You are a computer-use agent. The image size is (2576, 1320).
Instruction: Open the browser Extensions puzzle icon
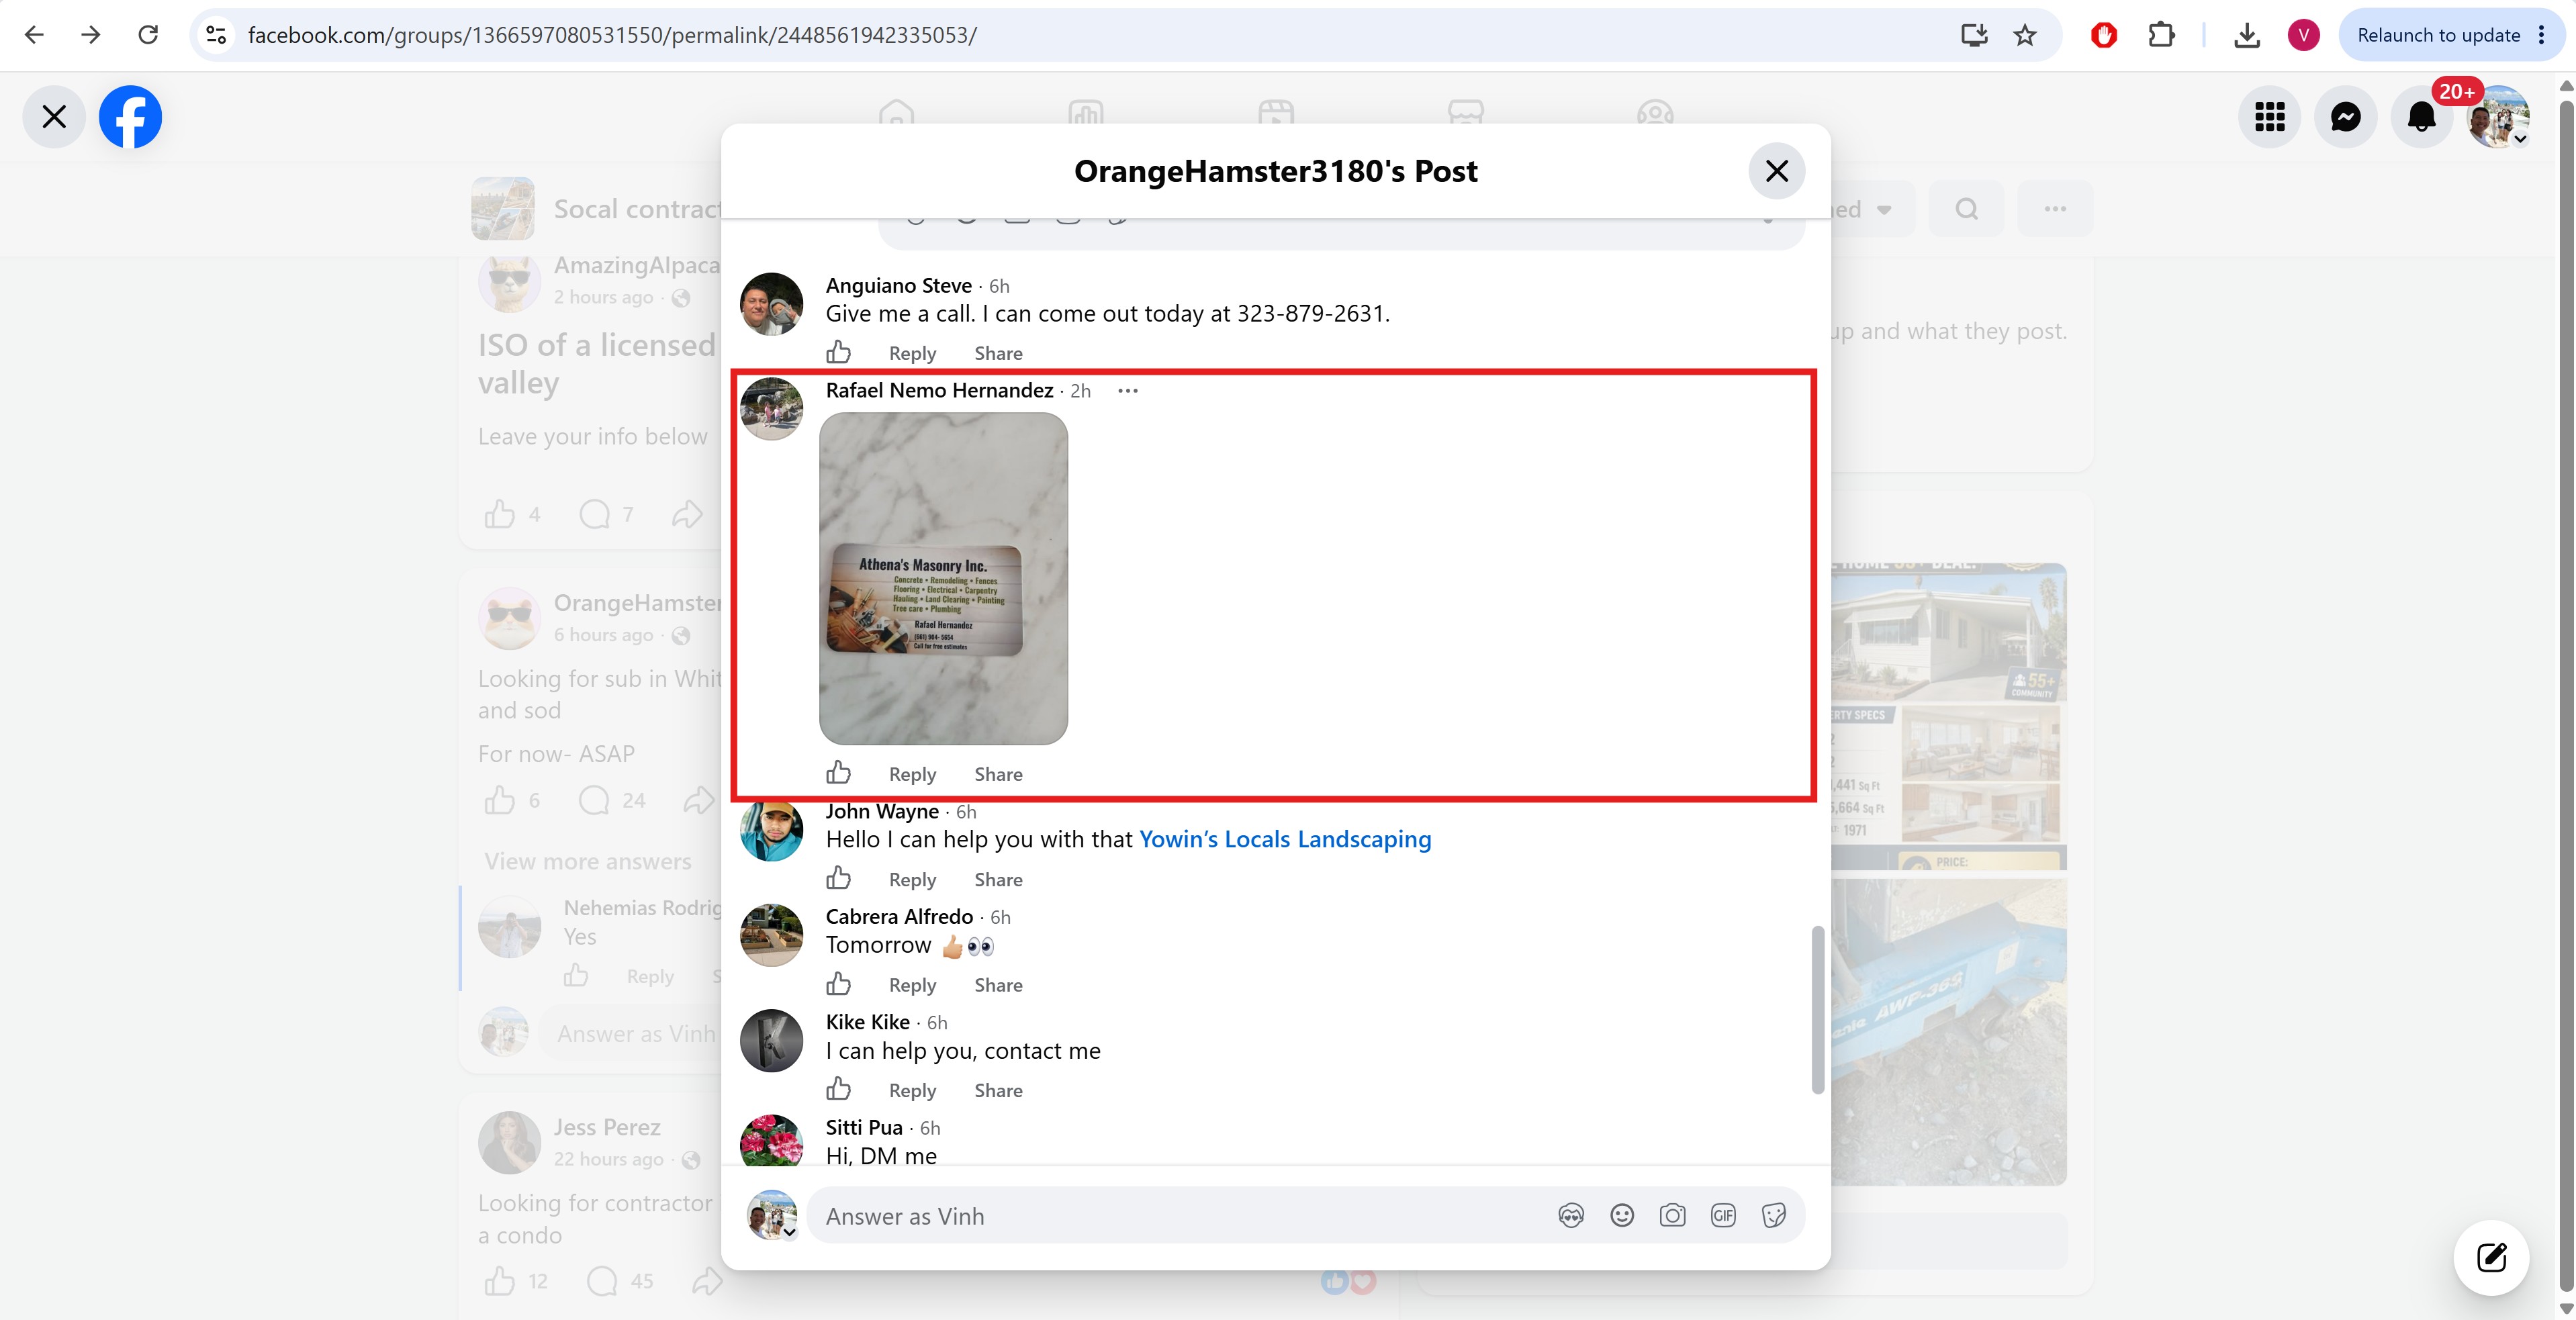tap(2161, 35)
